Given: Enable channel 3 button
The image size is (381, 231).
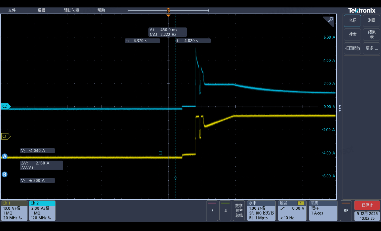Looking at the screenshot, I should click(x=212, y=211).
